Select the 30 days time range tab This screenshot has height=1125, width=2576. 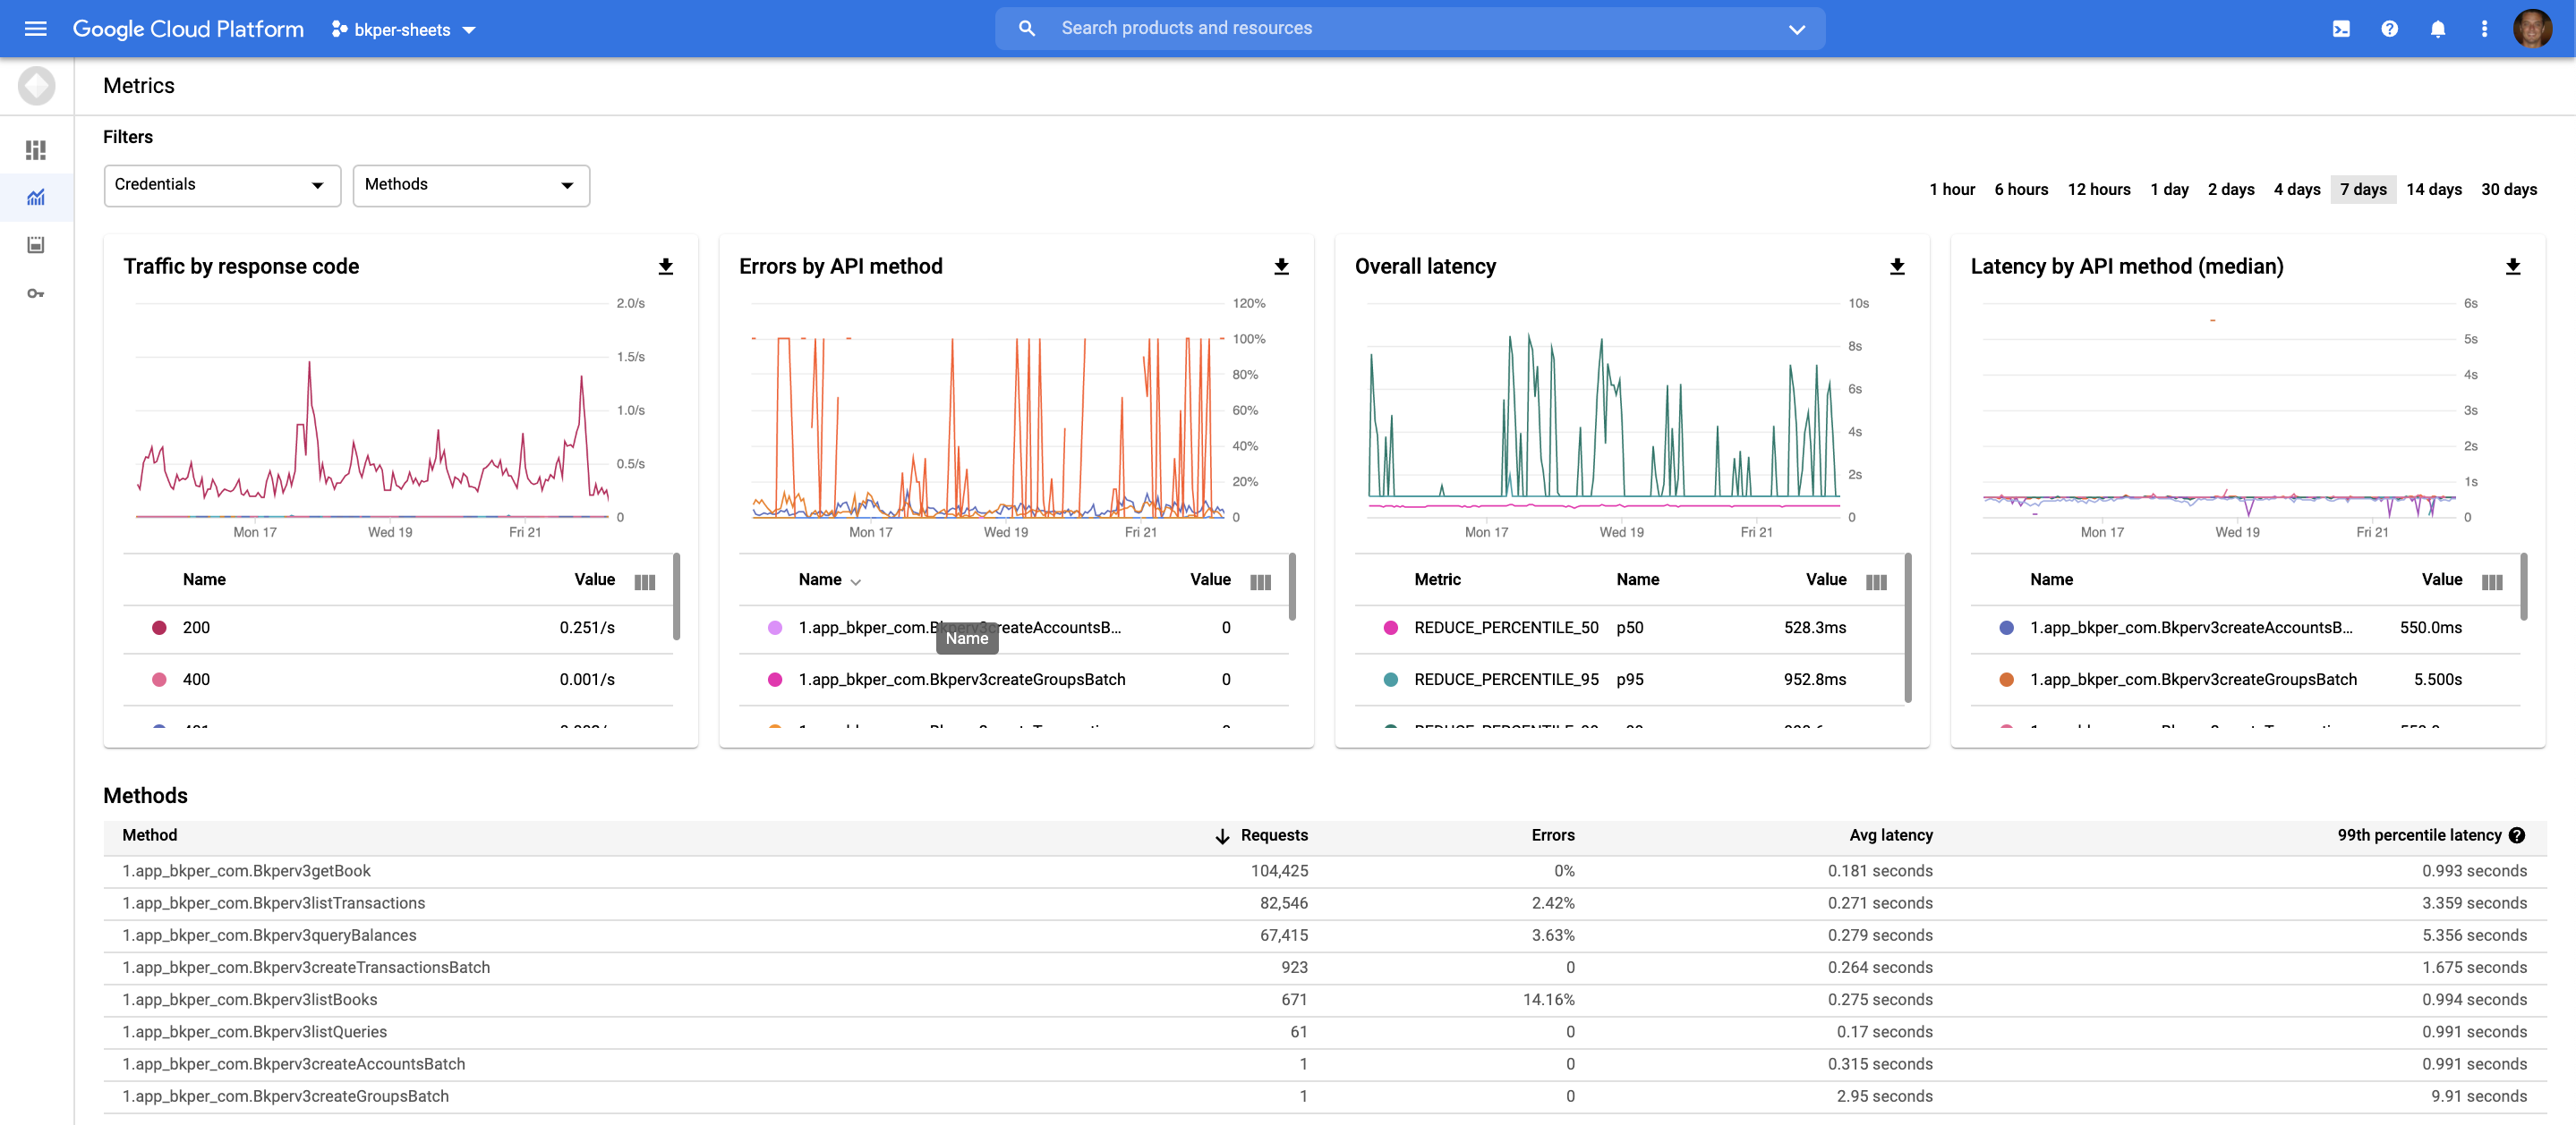2509,186
